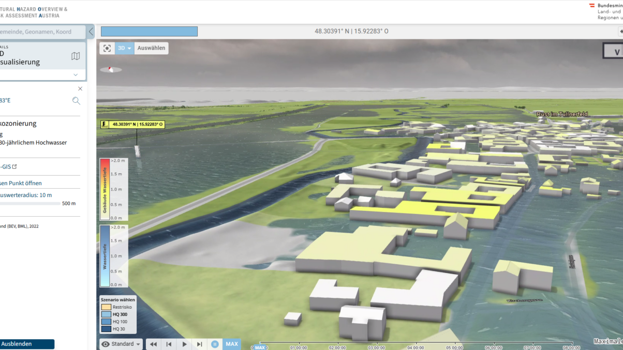Click the Ausblenden button

(x=27, y=344)
